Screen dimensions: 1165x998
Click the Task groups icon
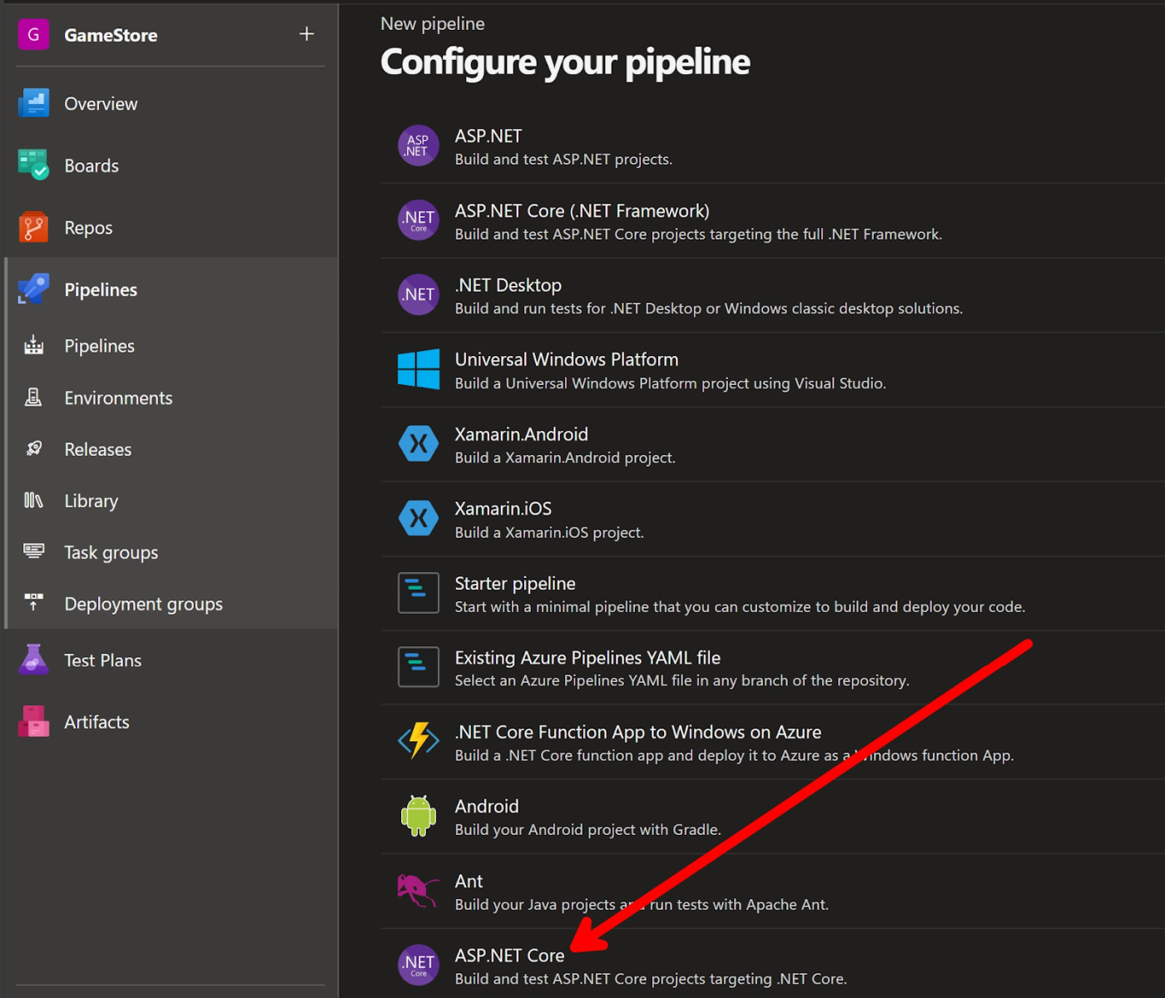point(33,551)
